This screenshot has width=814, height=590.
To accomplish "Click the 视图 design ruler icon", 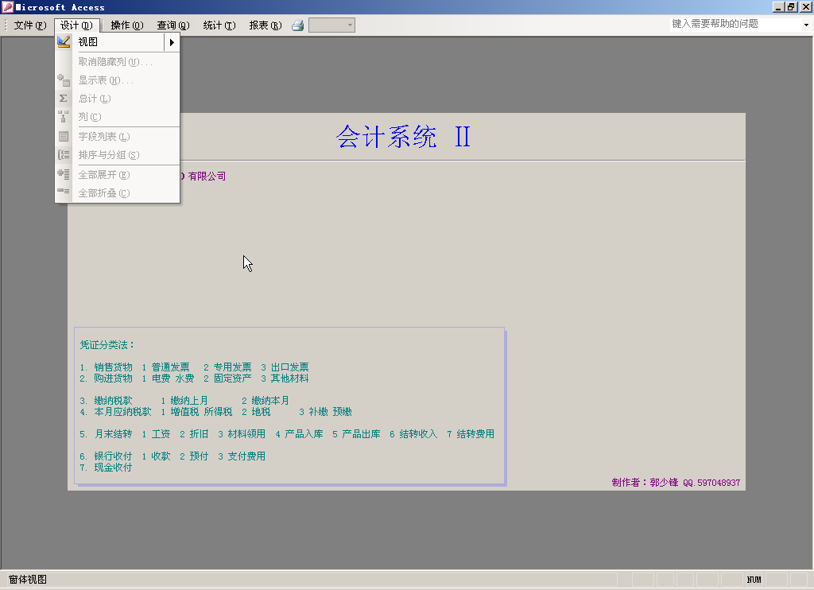I will (64, 42).
